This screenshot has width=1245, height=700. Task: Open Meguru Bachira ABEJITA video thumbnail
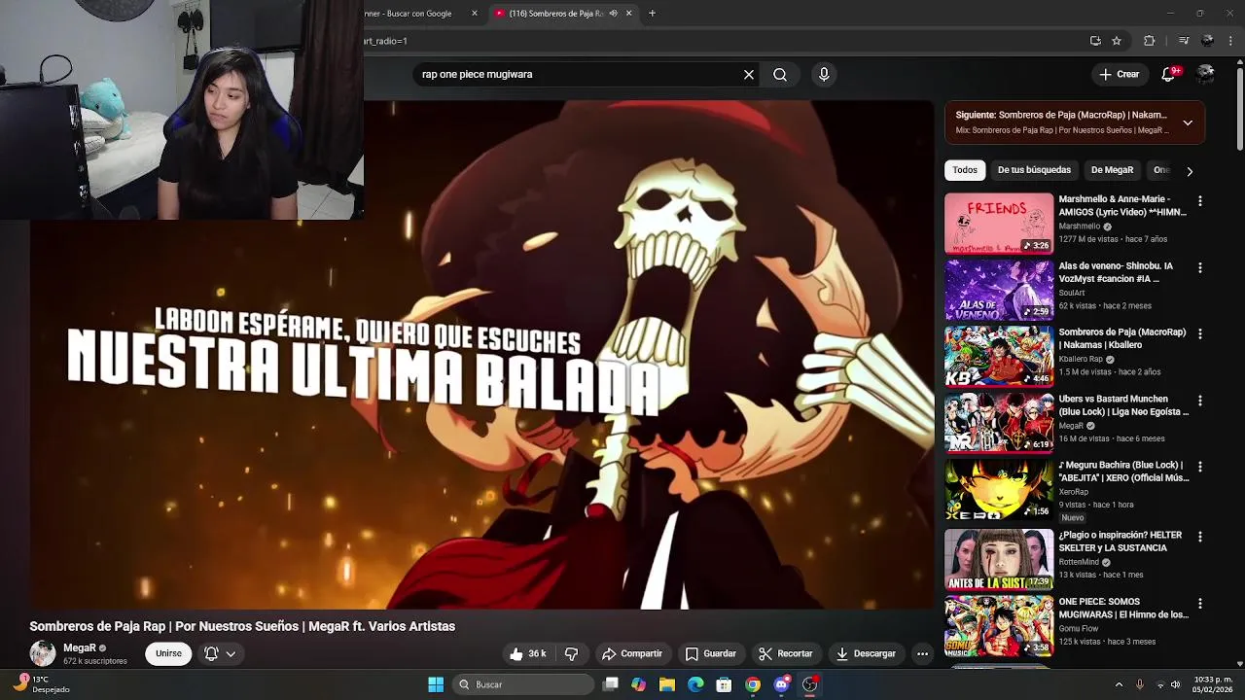[x=999, y=489]
